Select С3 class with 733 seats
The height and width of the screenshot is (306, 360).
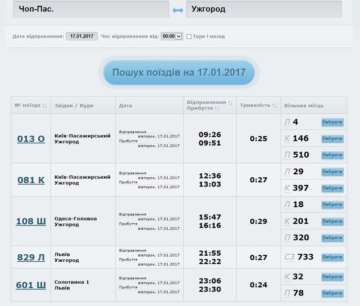(332, 257)
